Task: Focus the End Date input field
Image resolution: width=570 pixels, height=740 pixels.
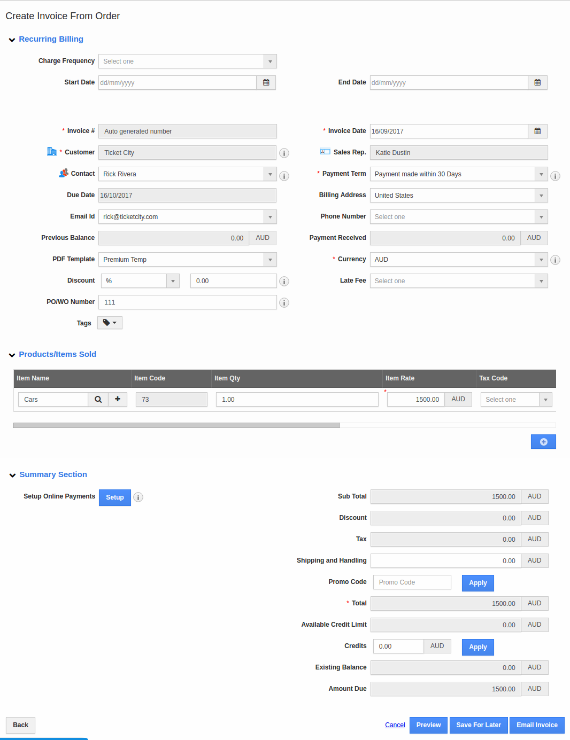Action: [x=449, y=83]
